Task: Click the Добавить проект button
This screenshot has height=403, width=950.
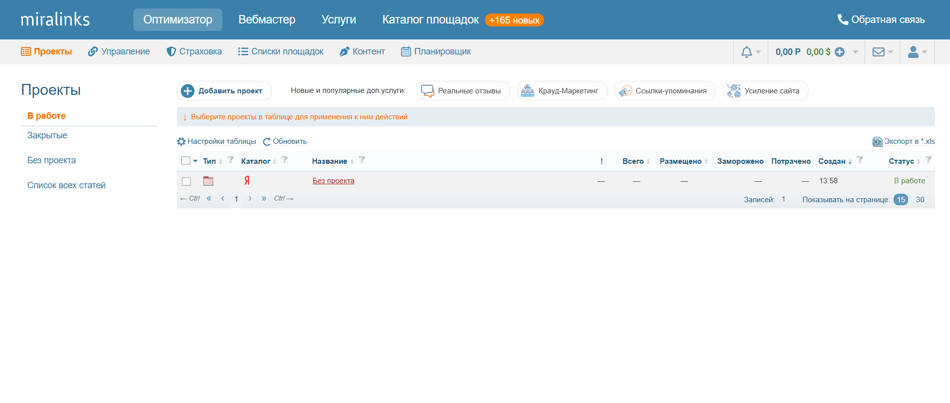Action: 224,91
